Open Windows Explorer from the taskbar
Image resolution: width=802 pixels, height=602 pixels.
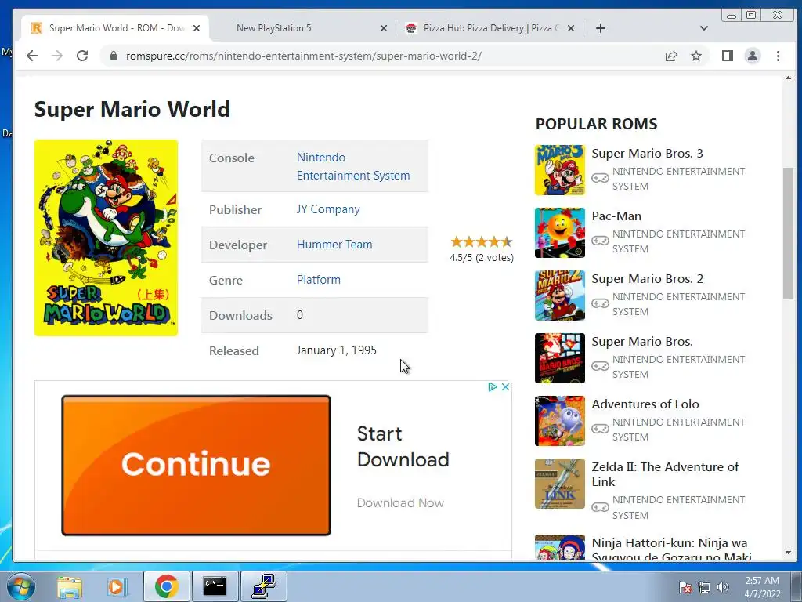click(70, 586)
